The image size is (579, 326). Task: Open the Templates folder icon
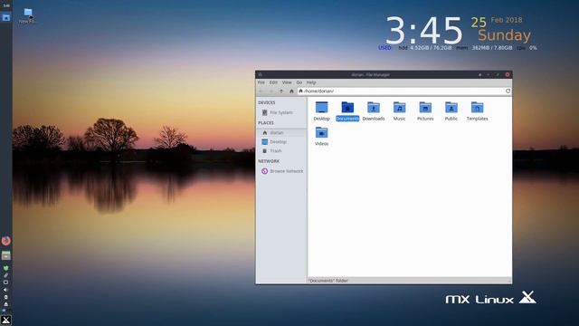tap(477, 108)
